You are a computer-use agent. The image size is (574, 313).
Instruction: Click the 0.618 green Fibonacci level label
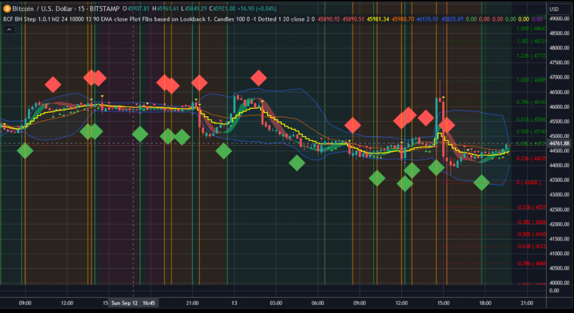(531, 119)
